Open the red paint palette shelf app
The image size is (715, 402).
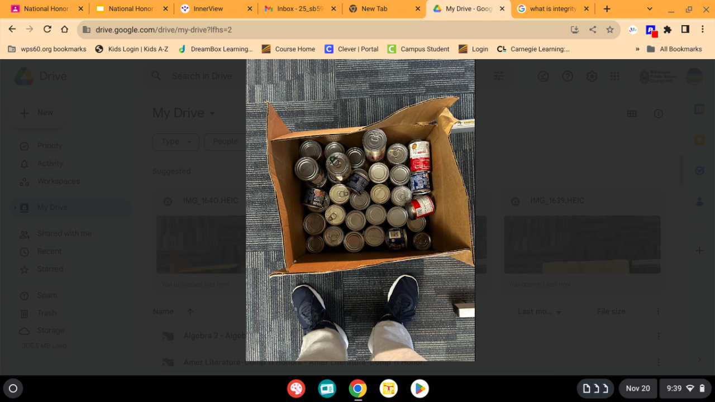click(x=296, y=389)
